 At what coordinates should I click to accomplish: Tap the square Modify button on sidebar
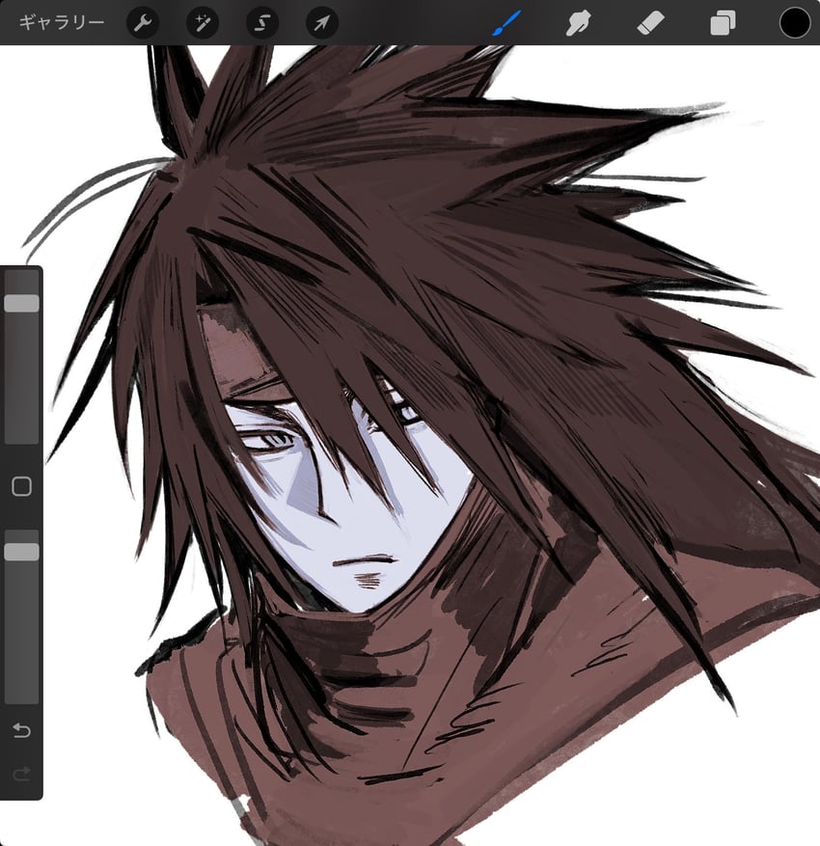coord(21,486)
